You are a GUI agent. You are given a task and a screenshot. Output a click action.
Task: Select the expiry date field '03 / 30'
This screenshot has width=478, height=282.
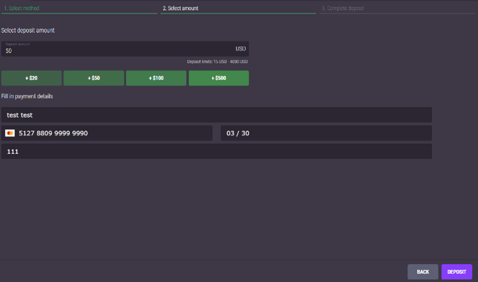(326, 133)
